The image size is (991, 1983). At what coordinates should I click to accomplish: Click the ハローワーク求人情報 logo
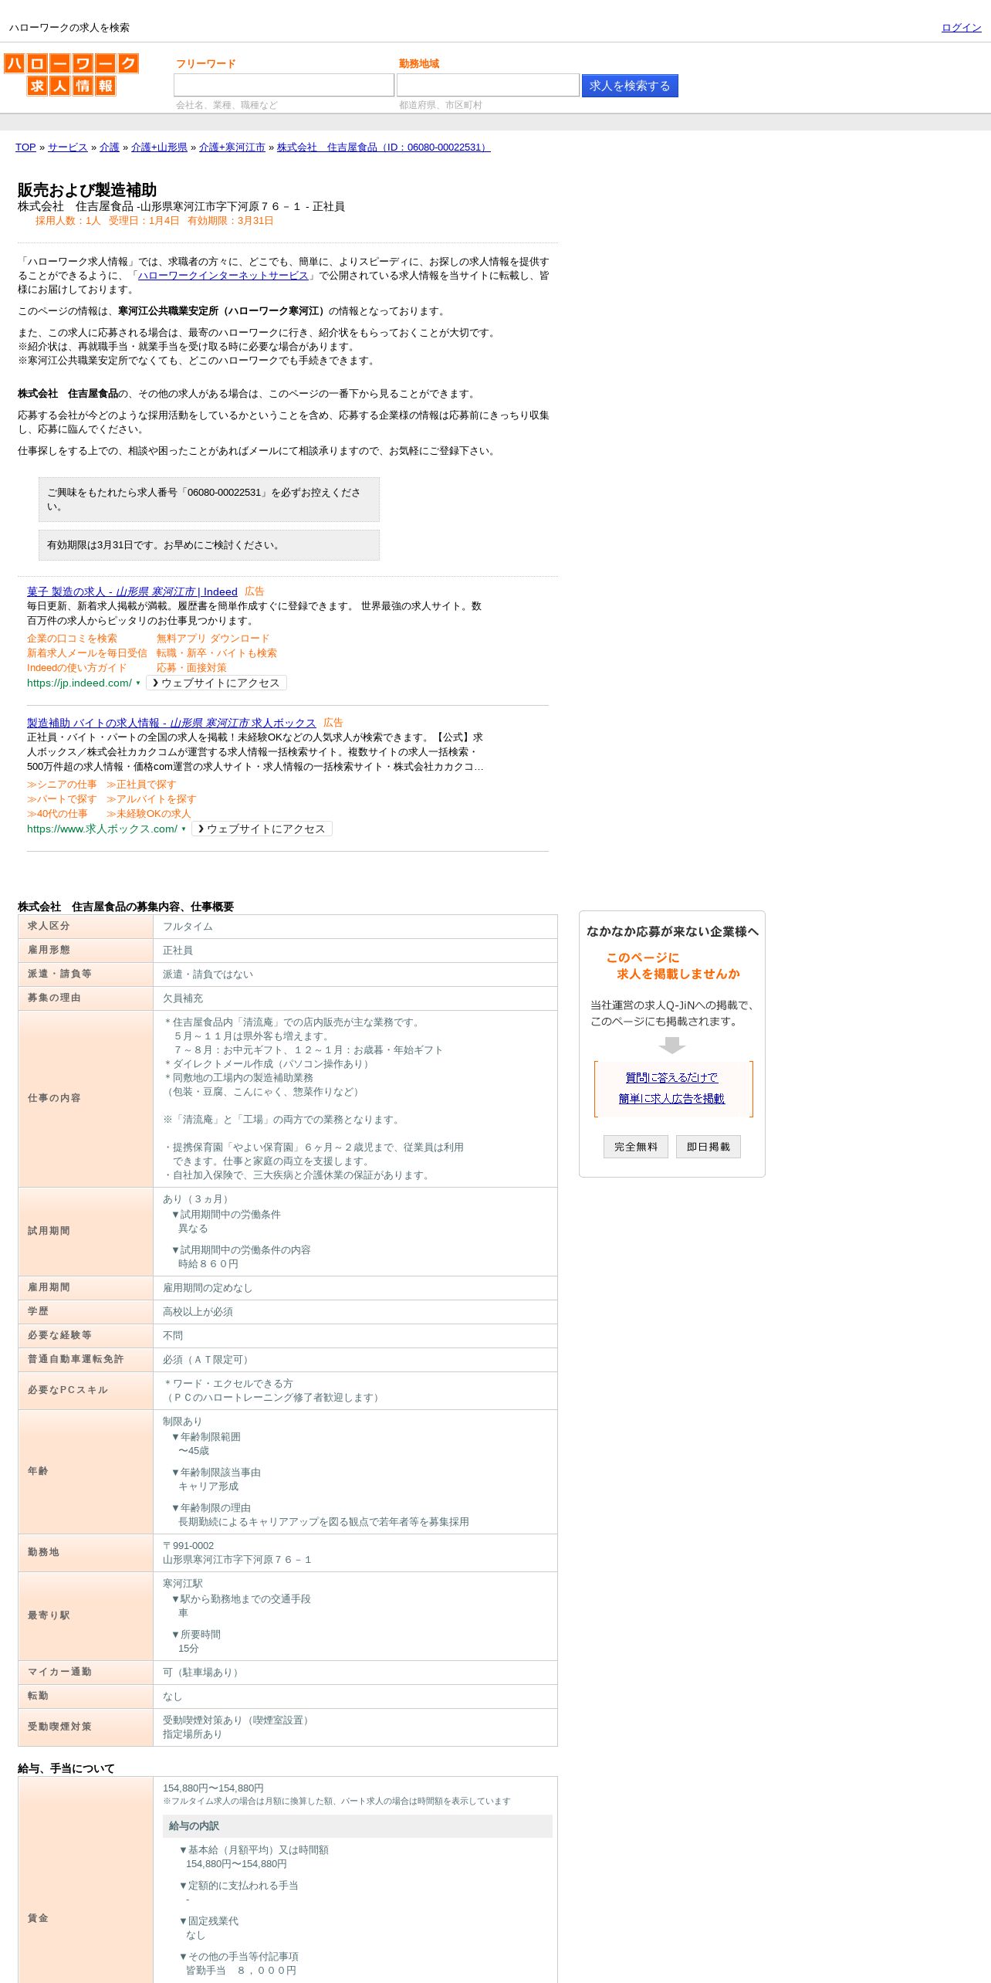click(72, 74)
